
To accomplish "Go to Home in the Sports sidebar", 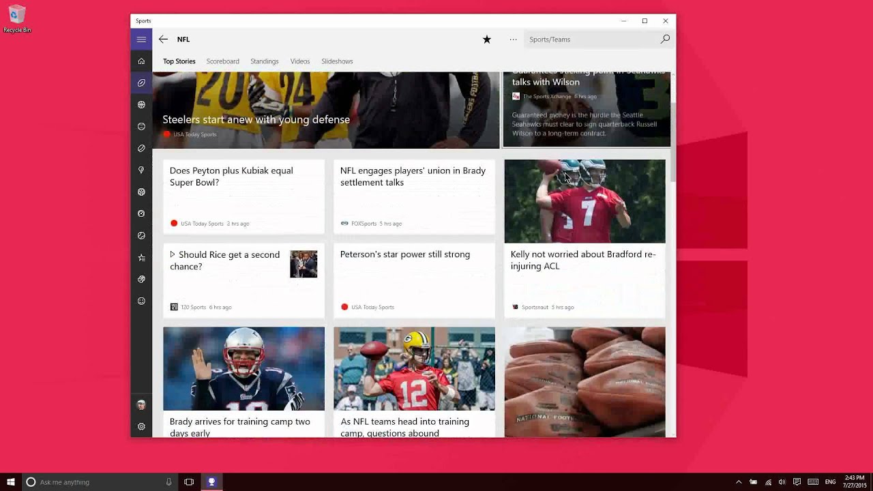I will coord(141,61).
